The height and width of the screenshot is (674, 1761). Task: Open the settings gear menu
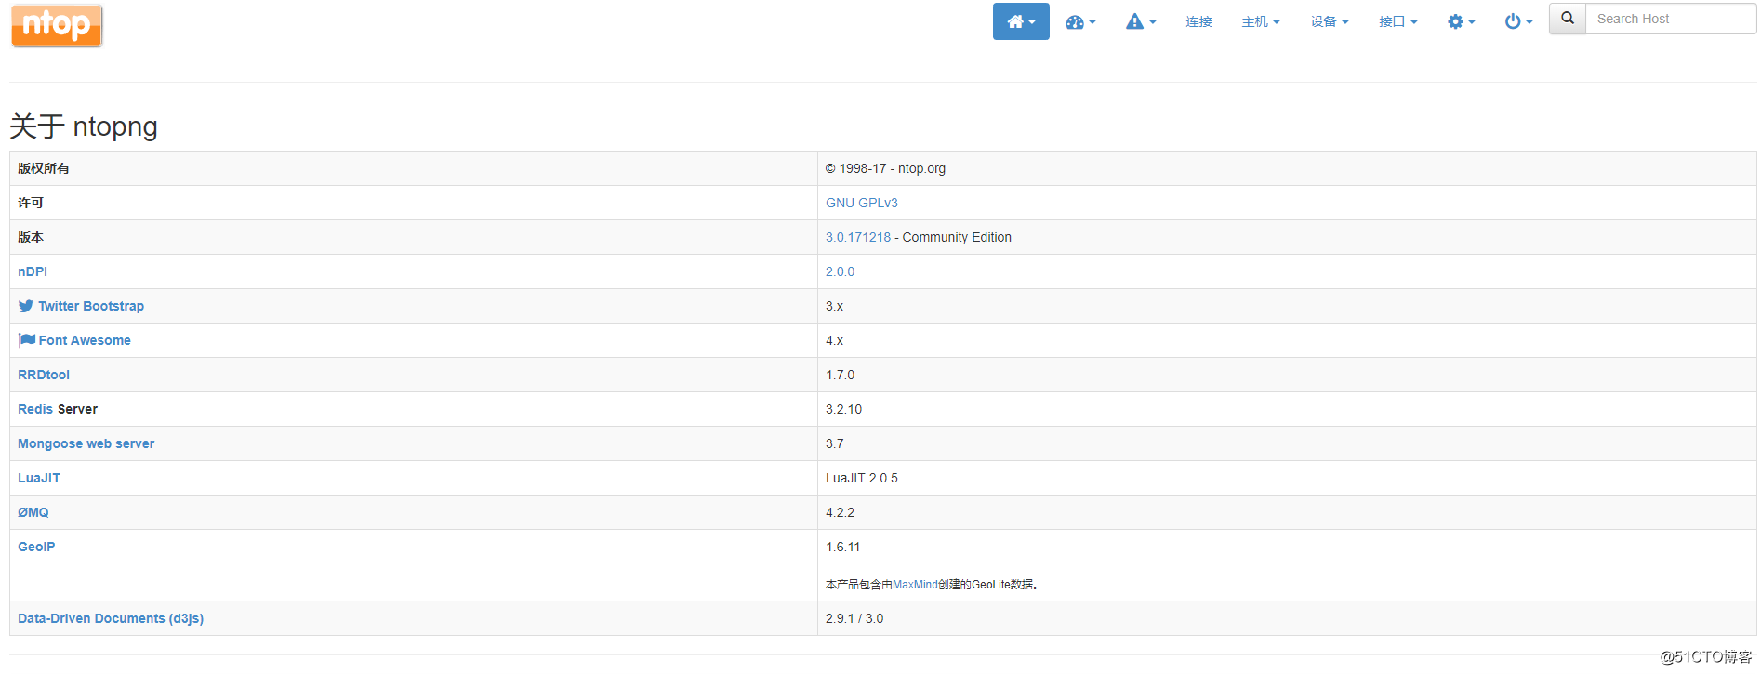pos(1461,21)
